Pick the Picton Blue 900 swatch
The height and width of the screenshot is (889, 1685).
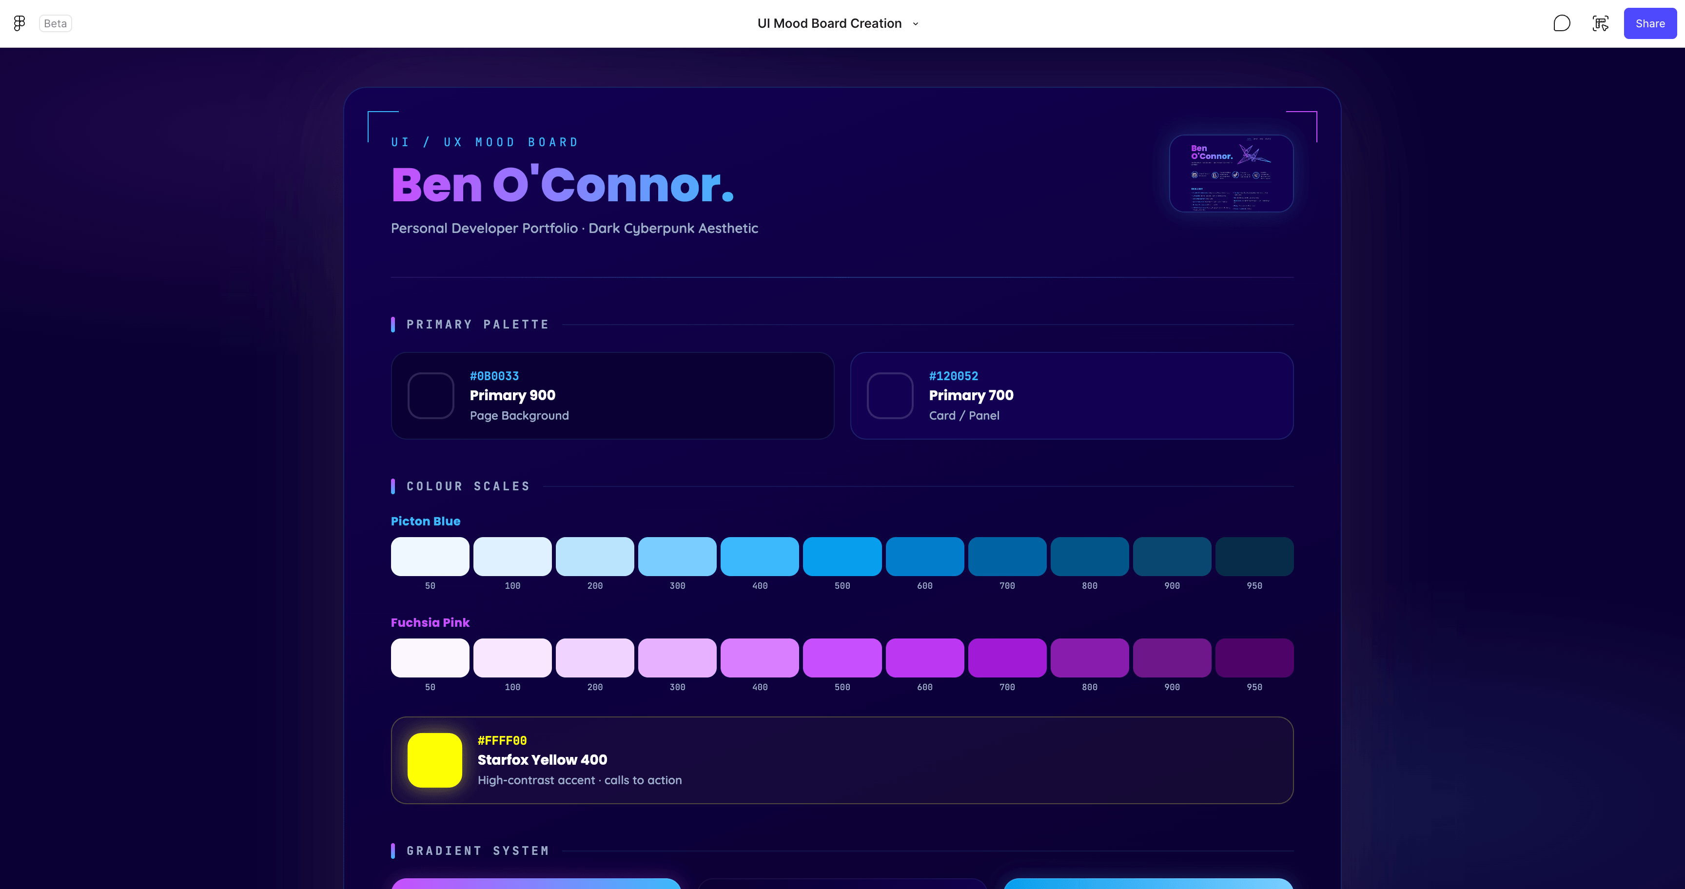click(x=1172, y=556)
